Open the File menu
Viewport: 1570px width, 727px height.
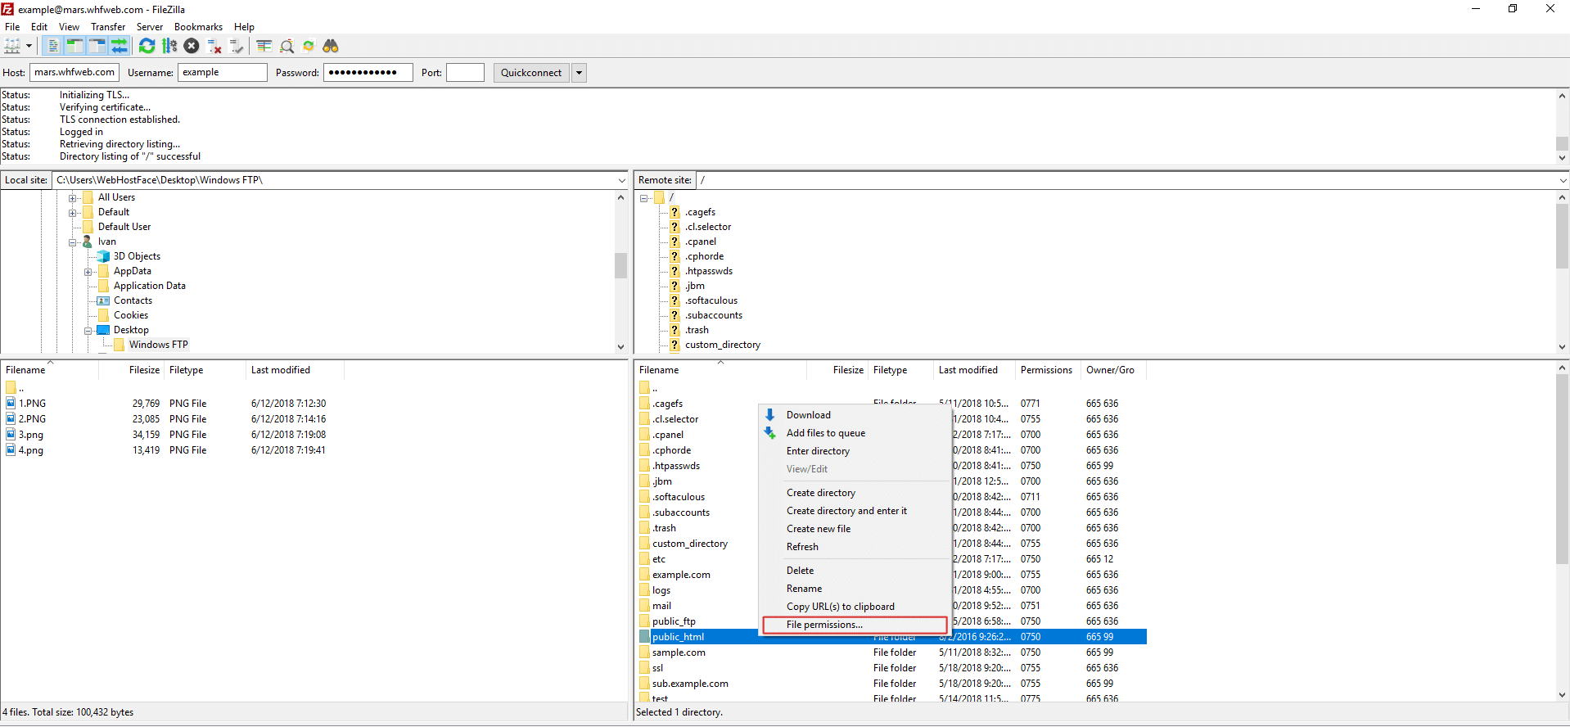12,27
